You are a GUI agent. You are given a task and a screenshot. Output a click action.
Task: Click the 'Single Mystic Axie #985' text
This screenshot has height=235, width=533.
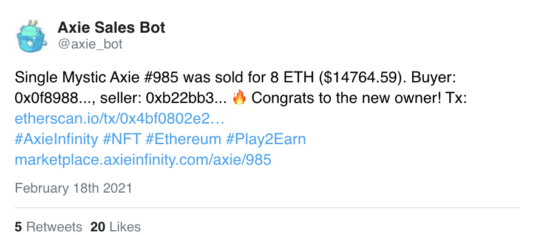(x=97, y=78)
